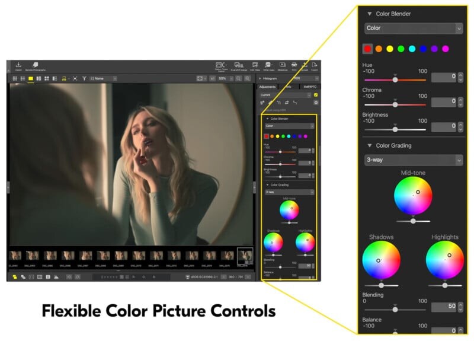Collapse the enlarged Color Blender section
This screenshot has height=341, width=474.
[370, 14]
